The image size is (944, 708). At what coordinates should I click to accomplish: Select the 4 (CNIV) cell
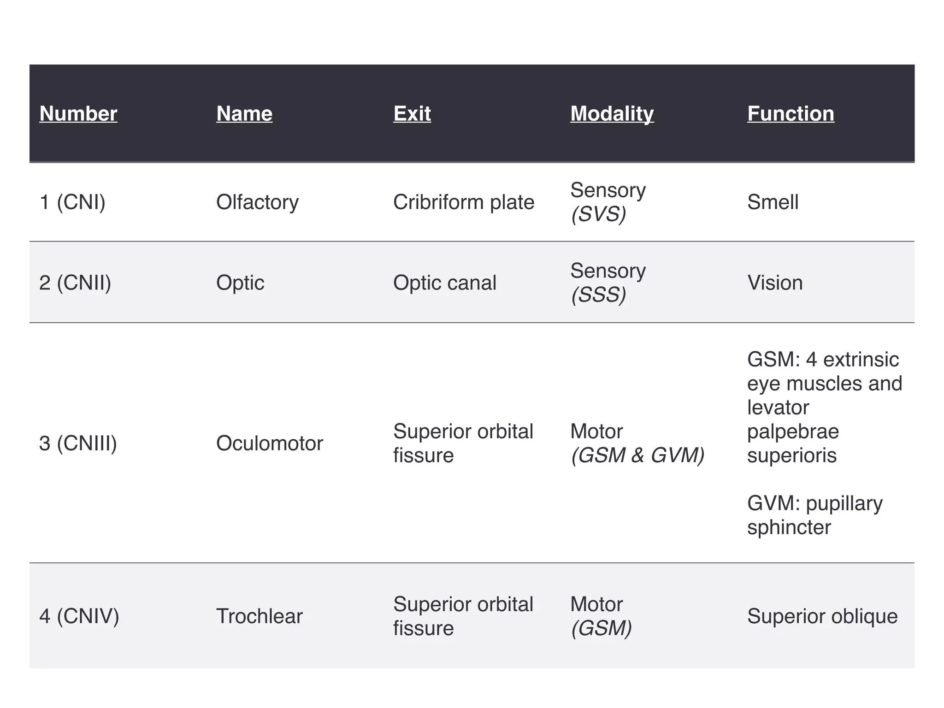[x=79, y=616]
